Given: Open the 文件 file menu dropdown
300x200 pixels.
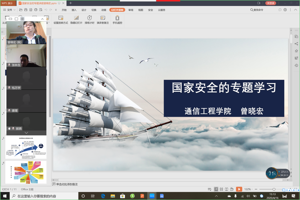Looking at the screenshot, I should (10, 10).
